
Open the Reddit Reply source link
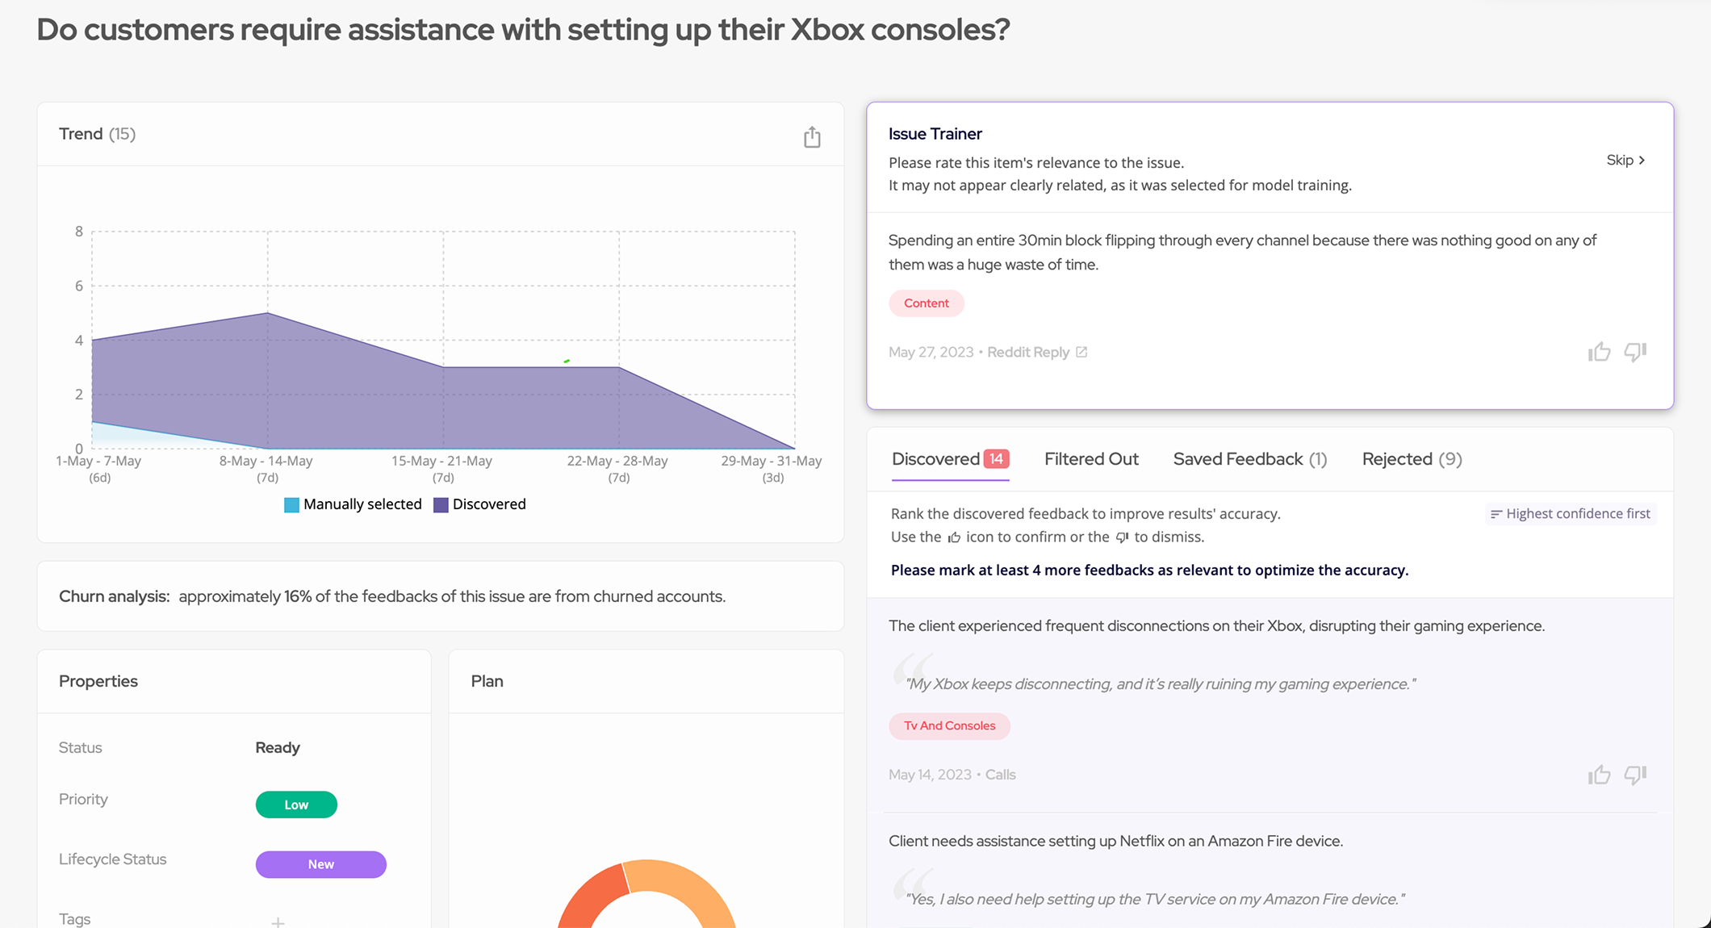tap(1028, 352)
